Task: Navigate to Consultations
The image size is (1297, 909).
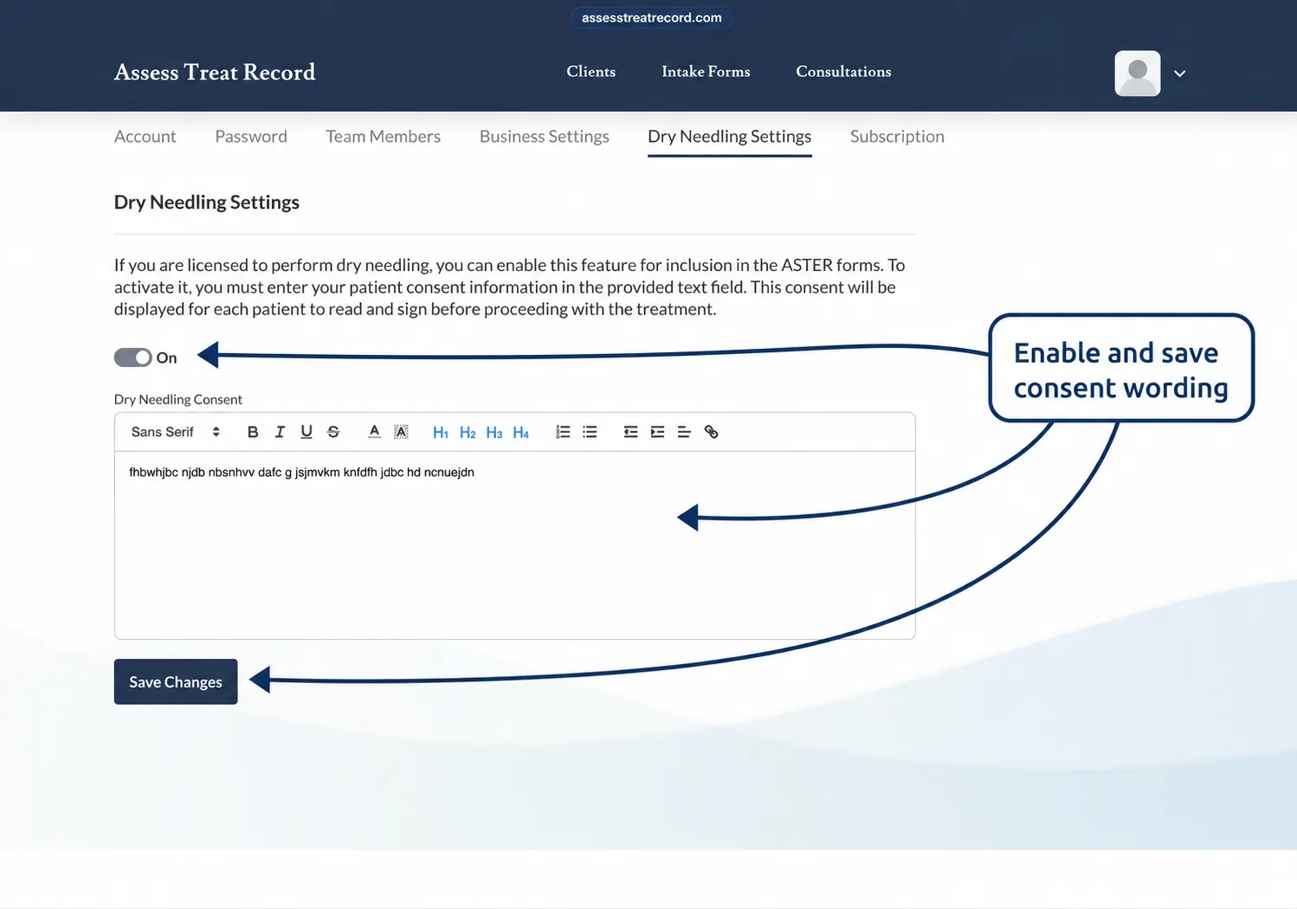Action: click(x=843, y=72)
